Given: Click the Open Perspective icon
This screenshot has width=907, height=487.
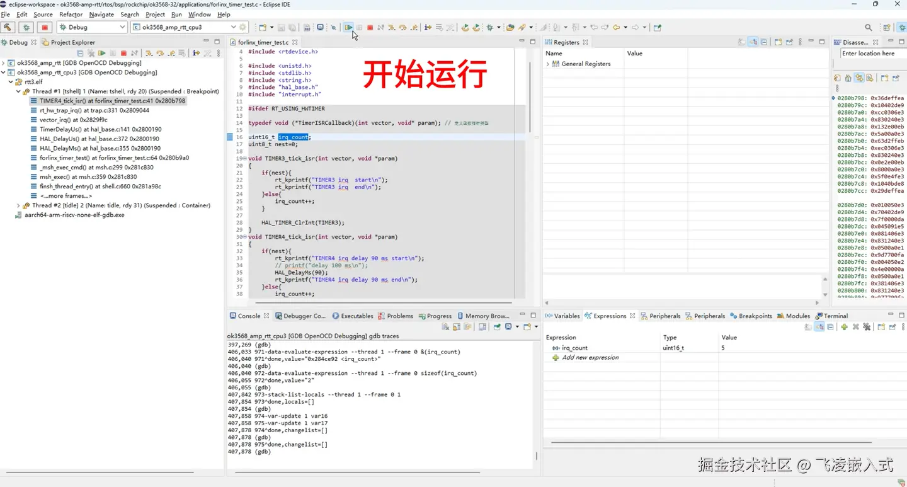Looking at the screenshot, I should 887,28.
